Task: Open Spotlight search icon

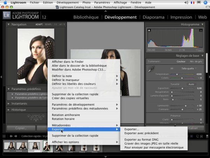Action: [205, 2]
